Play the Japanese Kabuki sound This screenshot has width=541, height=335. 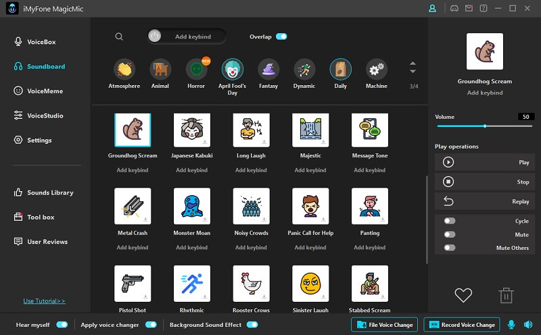[192, 130]
